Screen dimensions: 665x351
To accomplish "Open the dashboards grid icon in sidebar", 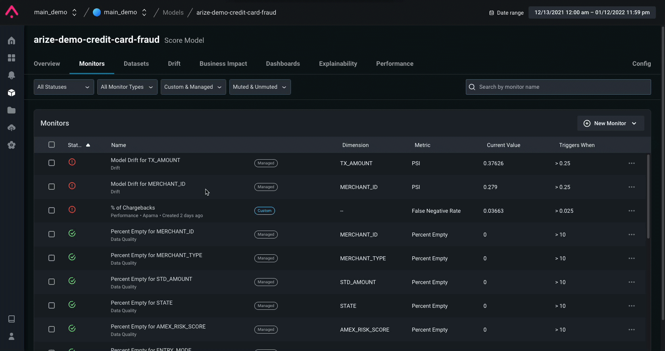I will [12, 58].
